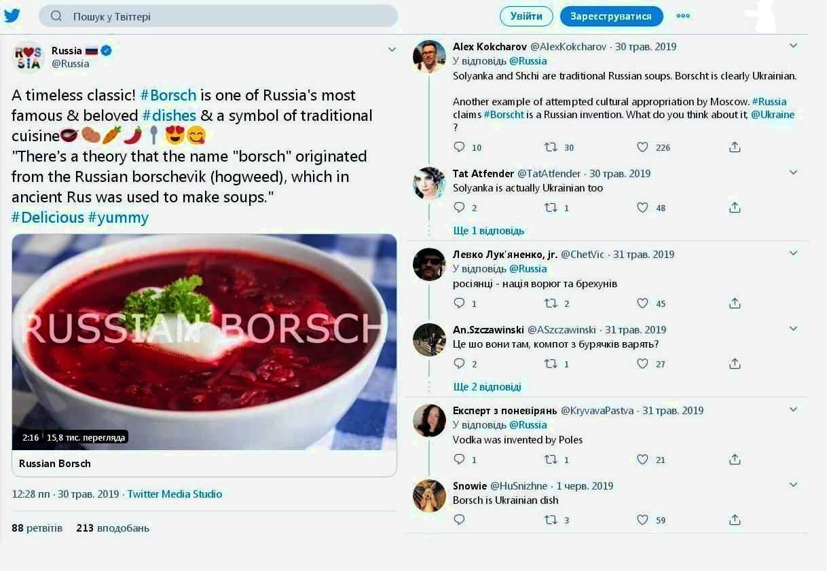The image size is (827, 571).
Task: Reply to Alex Kokcharov's tweet
Action: point(459,147)
